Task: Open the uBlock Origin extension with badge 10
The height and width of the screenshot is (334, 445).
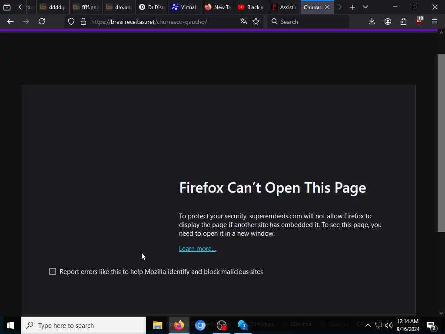Action: pos(419,22)
